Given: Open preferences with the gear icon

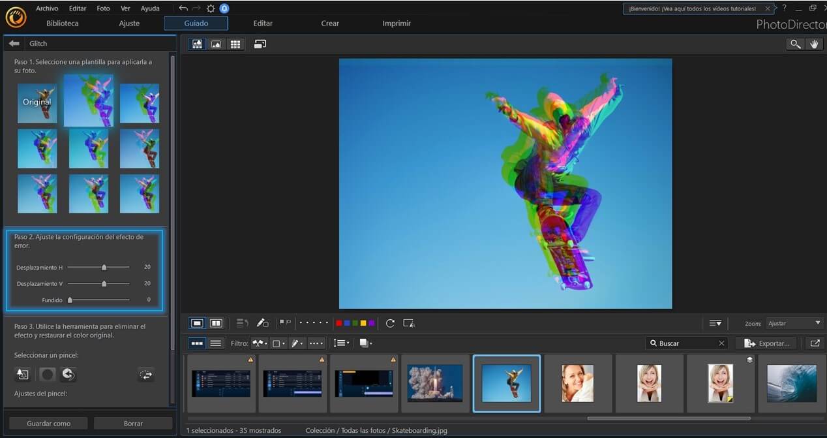Looking at the screenshot, I should coord(211,8).
